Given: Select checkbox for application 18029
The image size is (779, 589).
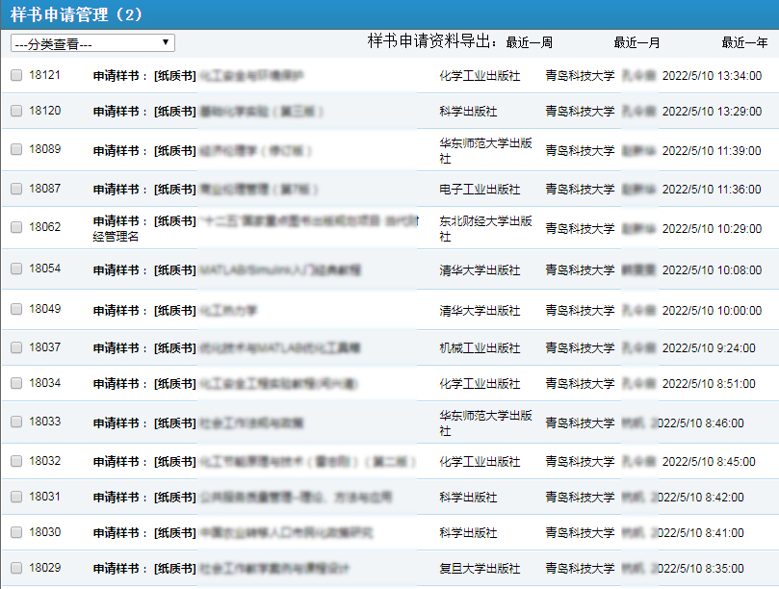Looking at the screenshot, I should click(x=16, y=568).
